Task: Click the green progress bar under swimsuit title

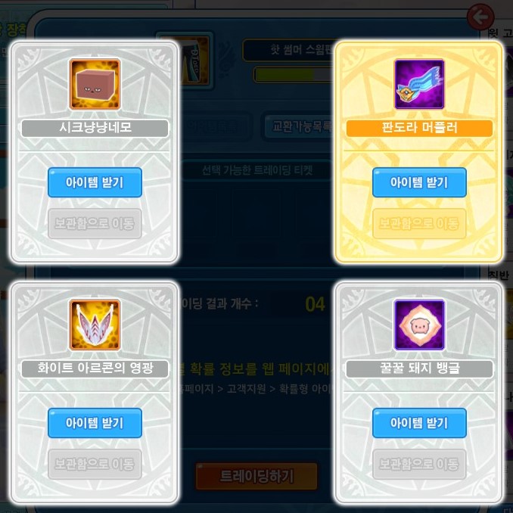Action: [x=293, y=75]
